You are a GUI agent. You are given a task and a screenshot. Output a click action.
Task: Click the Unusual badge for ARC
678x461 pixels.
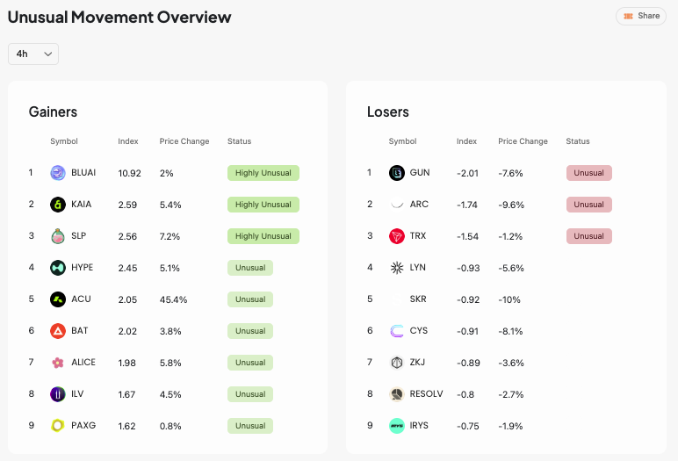(589, 205)
